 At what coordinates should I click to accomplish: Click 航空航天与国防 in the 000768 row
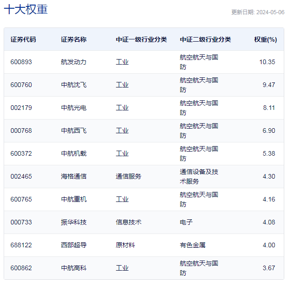click(199, 131)
